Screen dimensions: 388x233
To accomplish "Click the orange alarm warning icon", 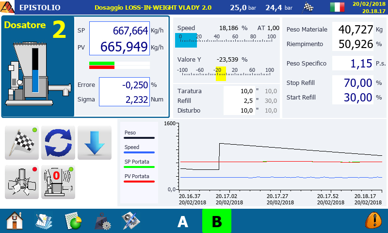I will 373,221.
